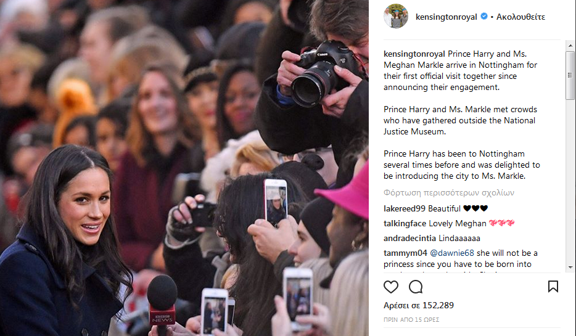576x336 pixels.
Task: Load more comments via Φόρτωση περισσότερων σχολίων
Action: (448, 193)
